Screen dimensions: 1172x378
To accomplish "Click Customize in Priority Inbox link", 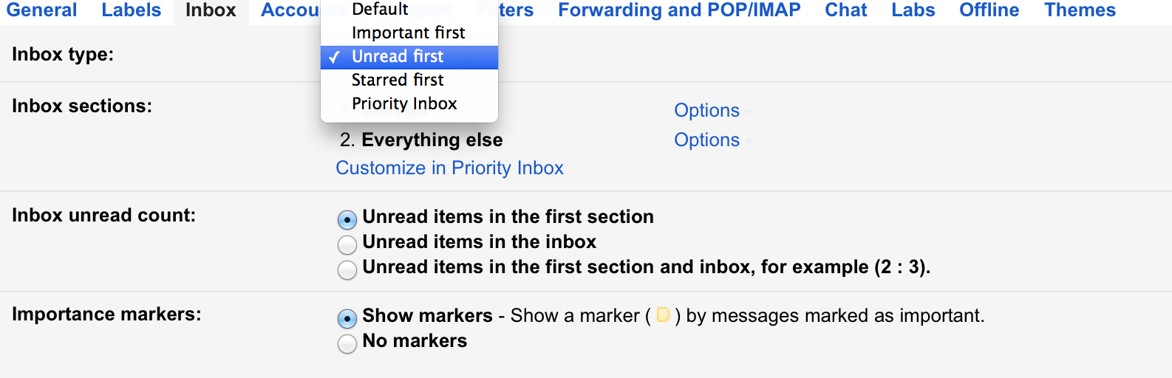I will [x=449, y=168].
